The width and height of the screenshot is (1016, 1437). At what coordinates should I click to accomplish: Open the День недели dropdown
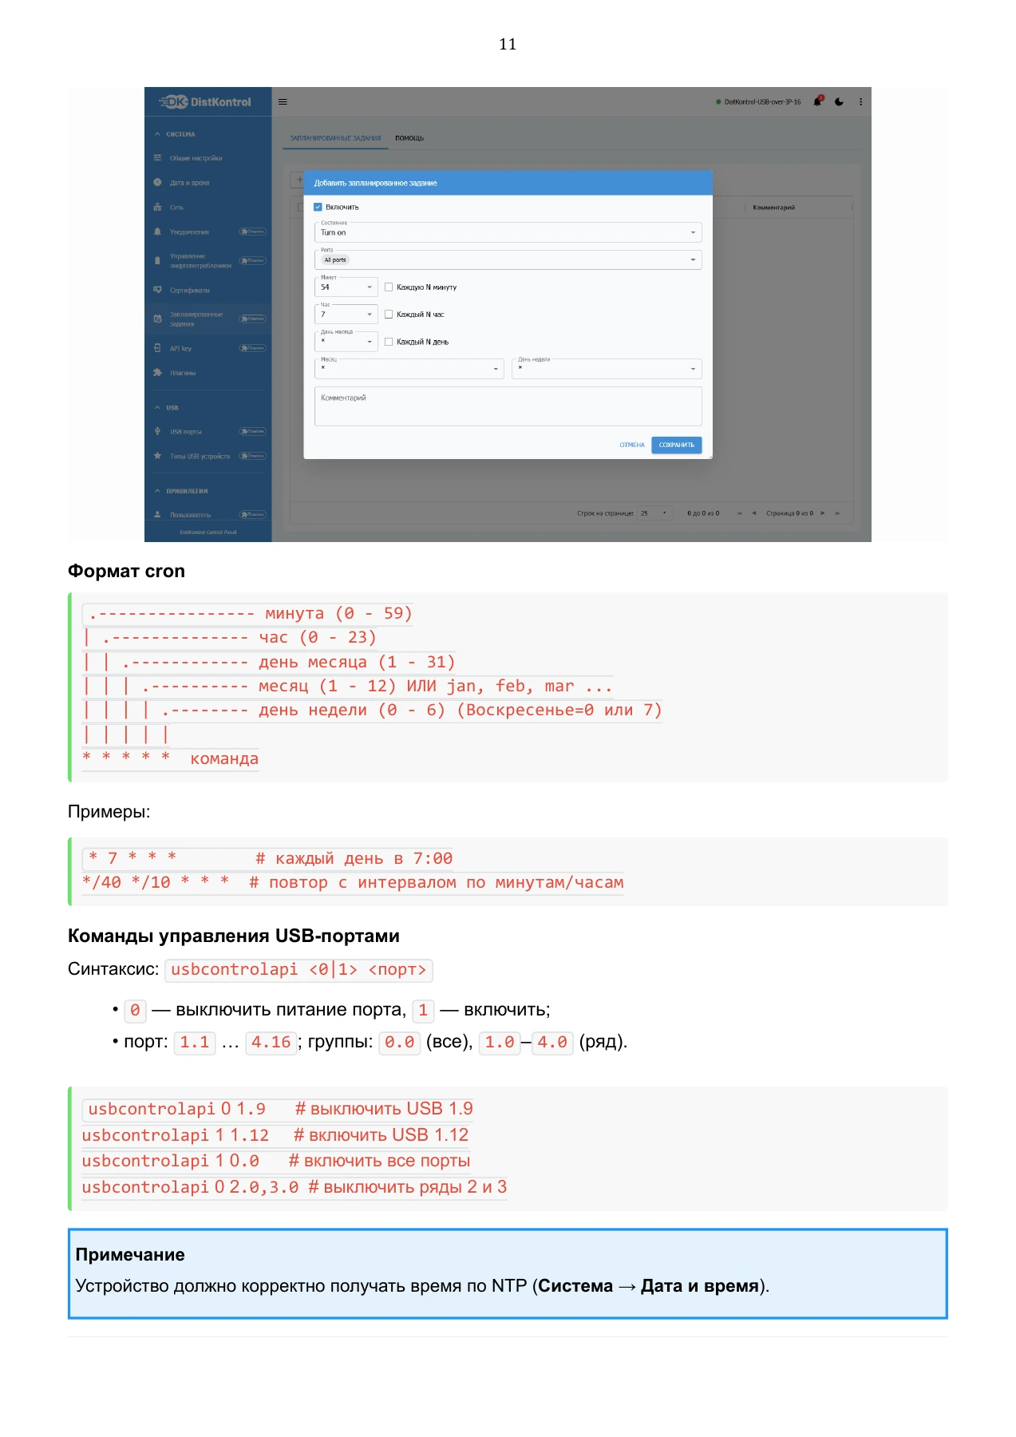point(607,368)
